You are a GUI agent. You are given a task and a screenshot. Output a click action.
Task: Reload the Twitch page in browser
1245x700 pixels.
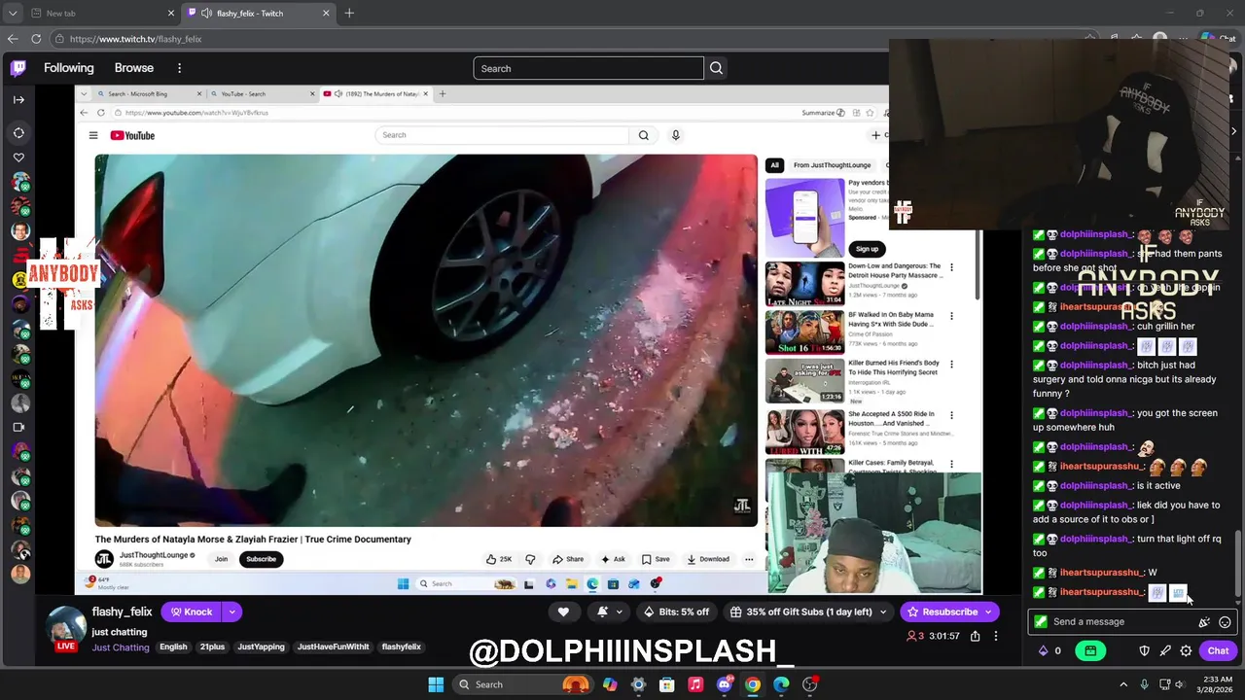36,39
